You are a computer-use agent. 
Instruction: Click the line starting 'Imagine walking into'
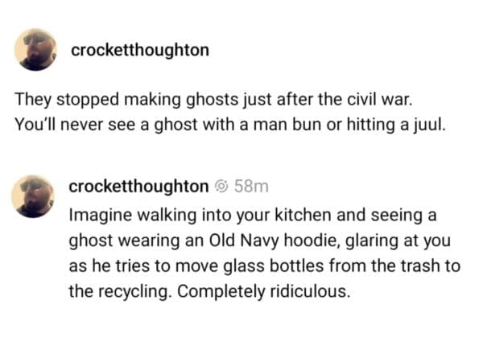(253, 215)
